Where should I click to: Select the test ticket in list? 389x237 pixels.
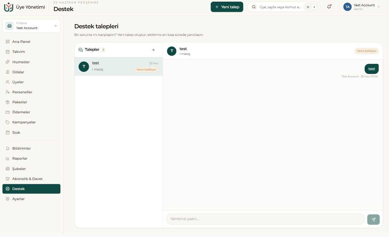click(x=119, y=66)
